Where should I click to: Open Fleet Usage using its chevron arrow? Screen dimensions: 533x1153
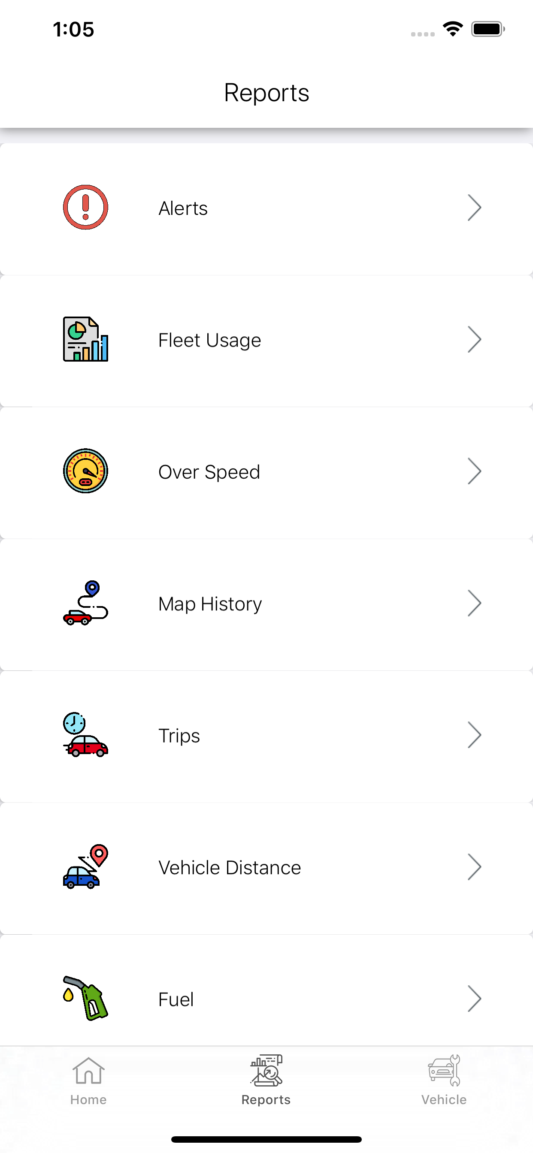tap(474, 339)
